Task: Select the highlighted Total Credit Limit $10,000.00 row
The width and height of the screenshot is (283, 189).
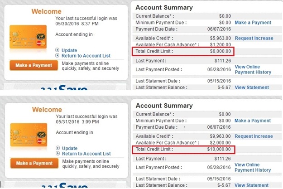Action: click(x=183, y=150)
